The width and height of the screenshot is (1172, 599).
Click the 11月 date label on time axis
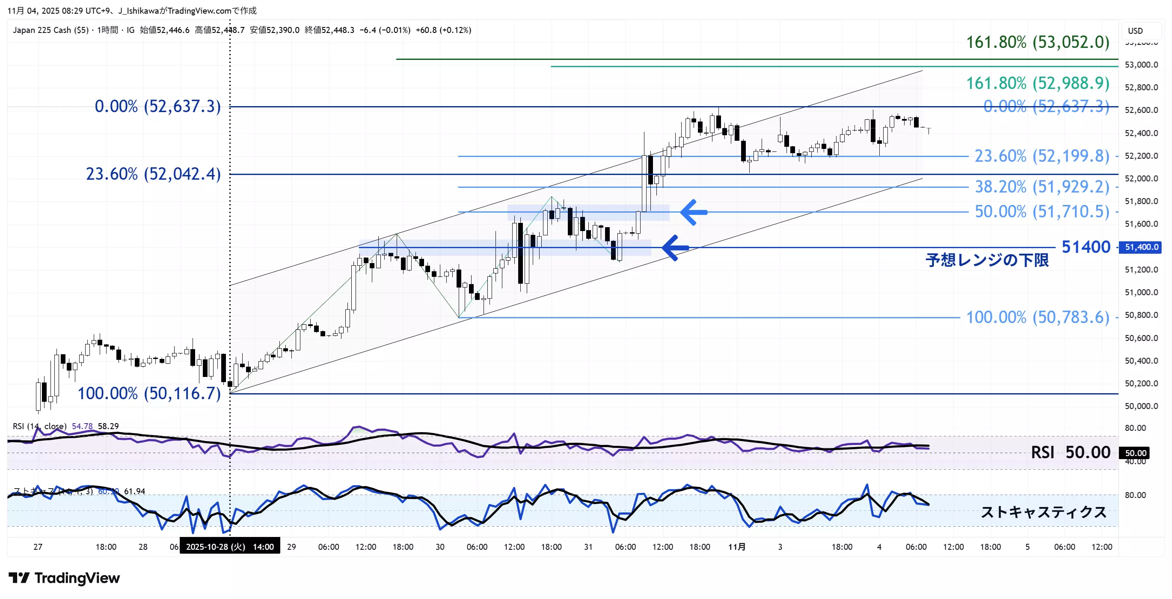click(x=736, y=547)
